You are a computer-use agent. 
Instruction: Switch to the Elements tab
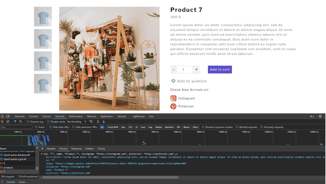pos(20,116)
